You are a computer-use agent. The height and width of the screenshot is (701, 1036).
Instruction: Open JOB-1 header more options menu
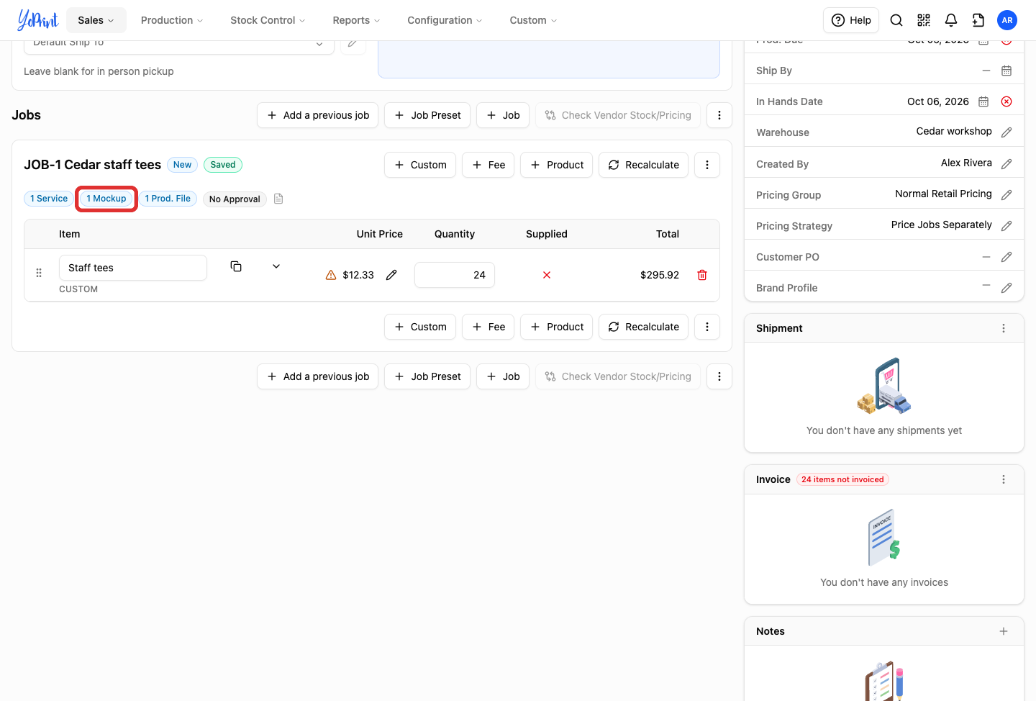707,165
